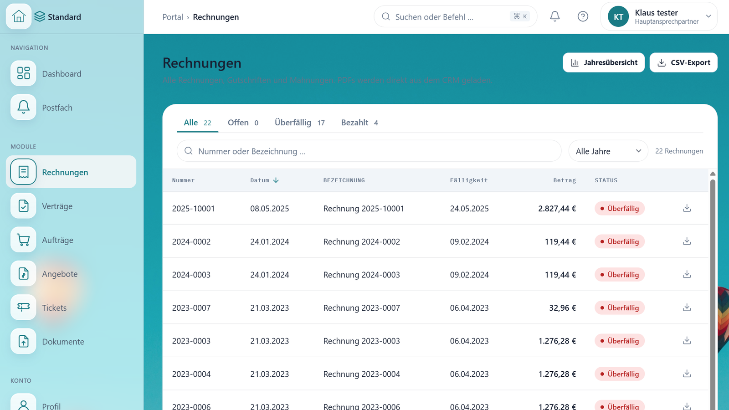Open the Jahresübersicht button

pyautogui.click(x=604, y=62)
